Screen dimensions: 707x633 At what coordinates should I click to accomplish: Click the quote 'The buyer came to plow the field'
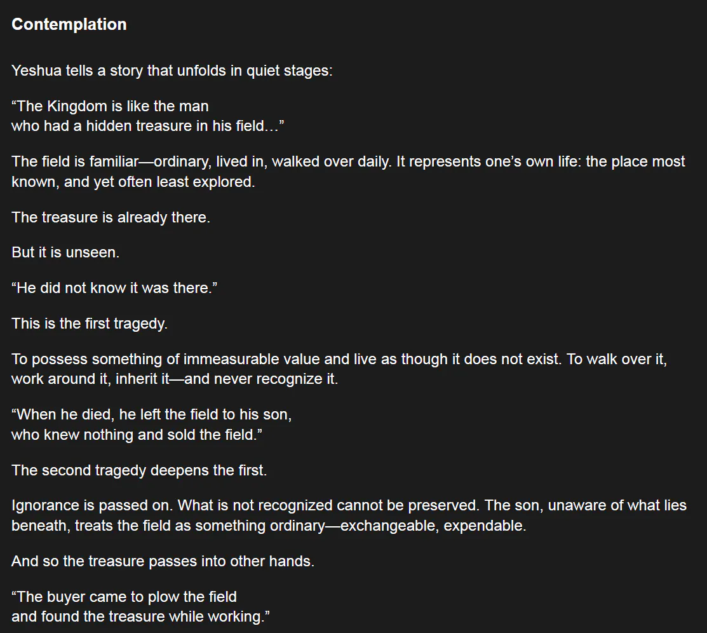click(x=124, y=597)
